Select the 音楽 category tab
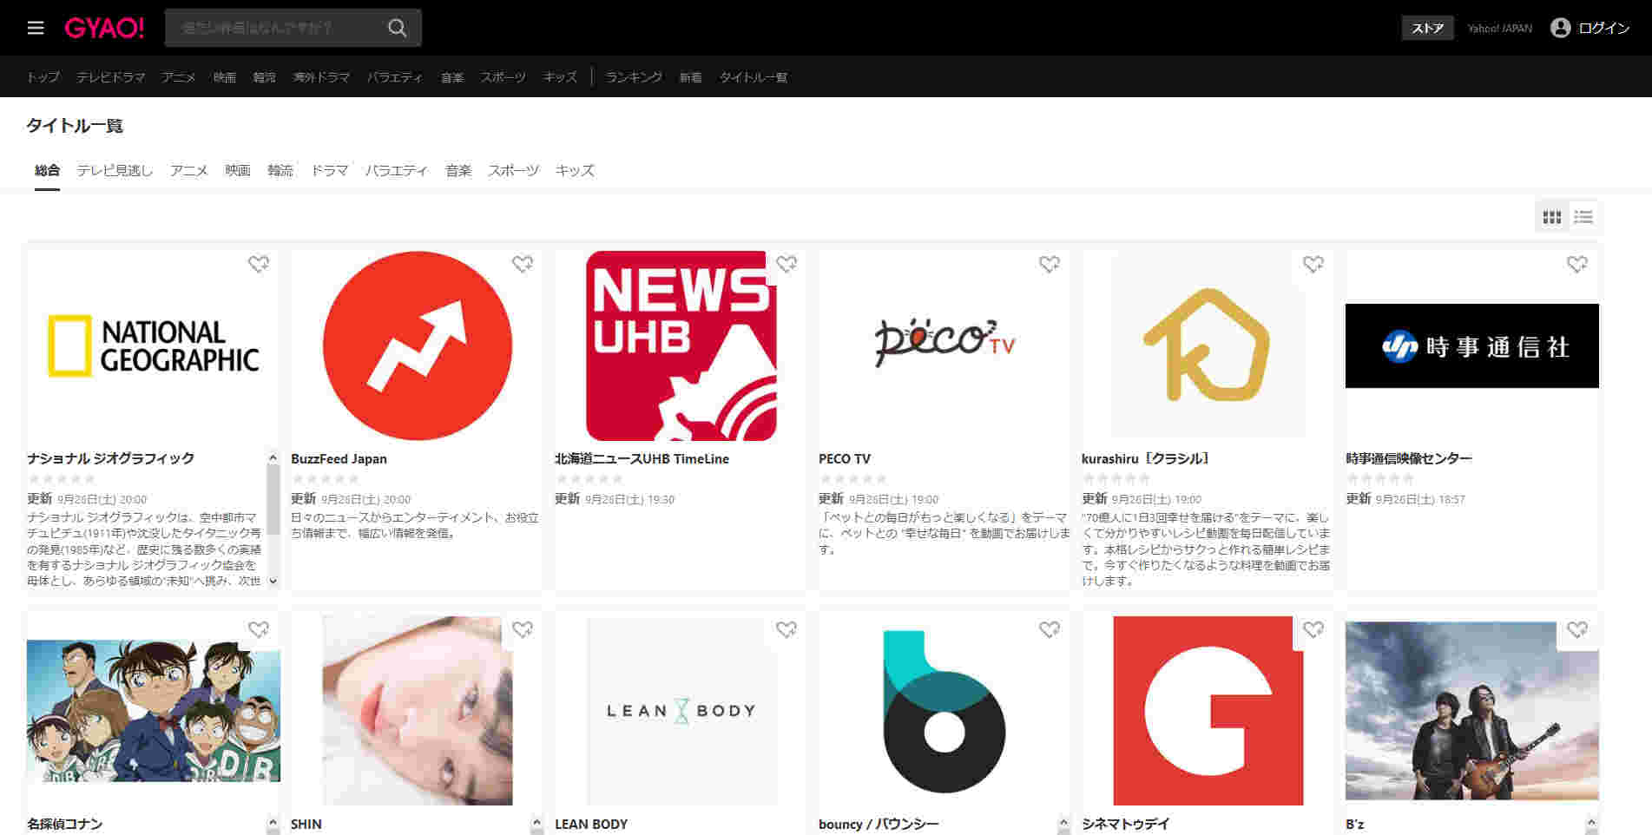Screen dimensions: 1652x835 [x=458, y=170]
